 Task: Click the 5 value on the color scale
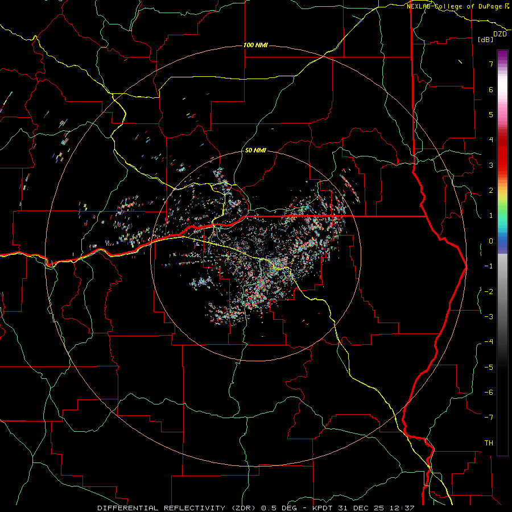[491, 114]
